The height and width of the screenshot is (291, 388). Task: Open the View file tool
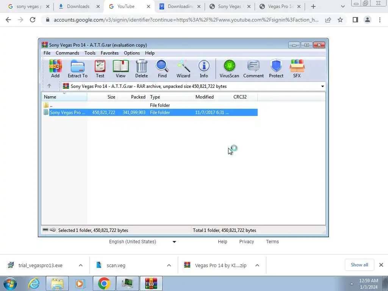pos(120,69)
